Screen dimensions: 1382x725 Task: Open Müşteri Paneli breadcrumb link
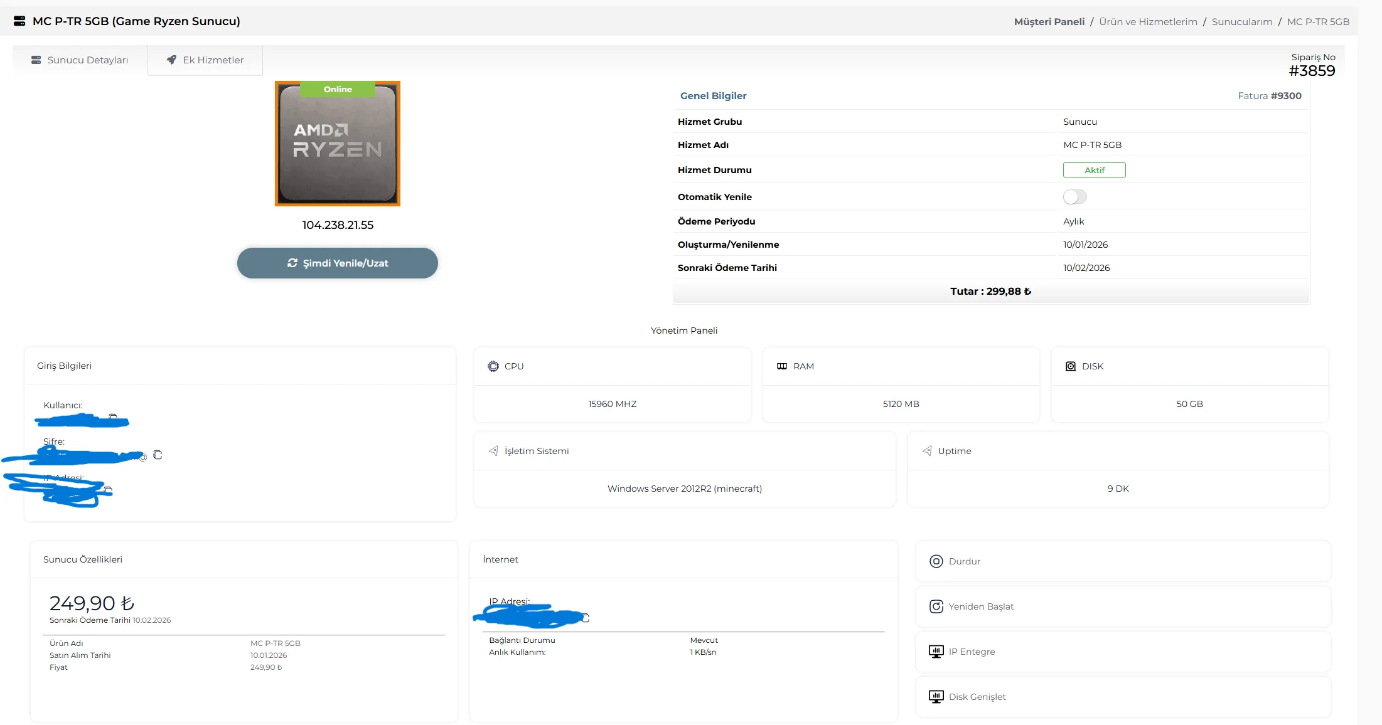click(x=1049, y=21)
